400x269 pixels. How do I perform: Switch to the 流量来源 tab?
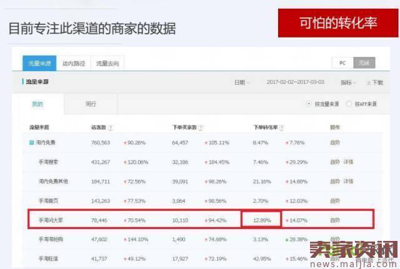pyautogui.click(x=39, y=63)
